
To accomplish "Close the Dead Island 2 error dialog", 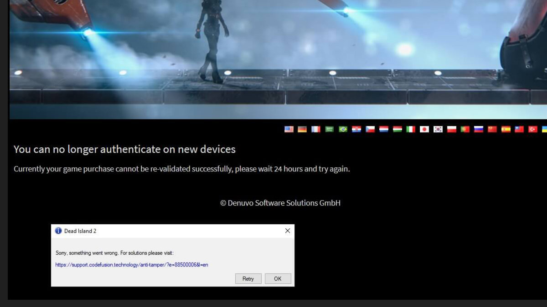I will pyautogui.click(x=287, y=231).
